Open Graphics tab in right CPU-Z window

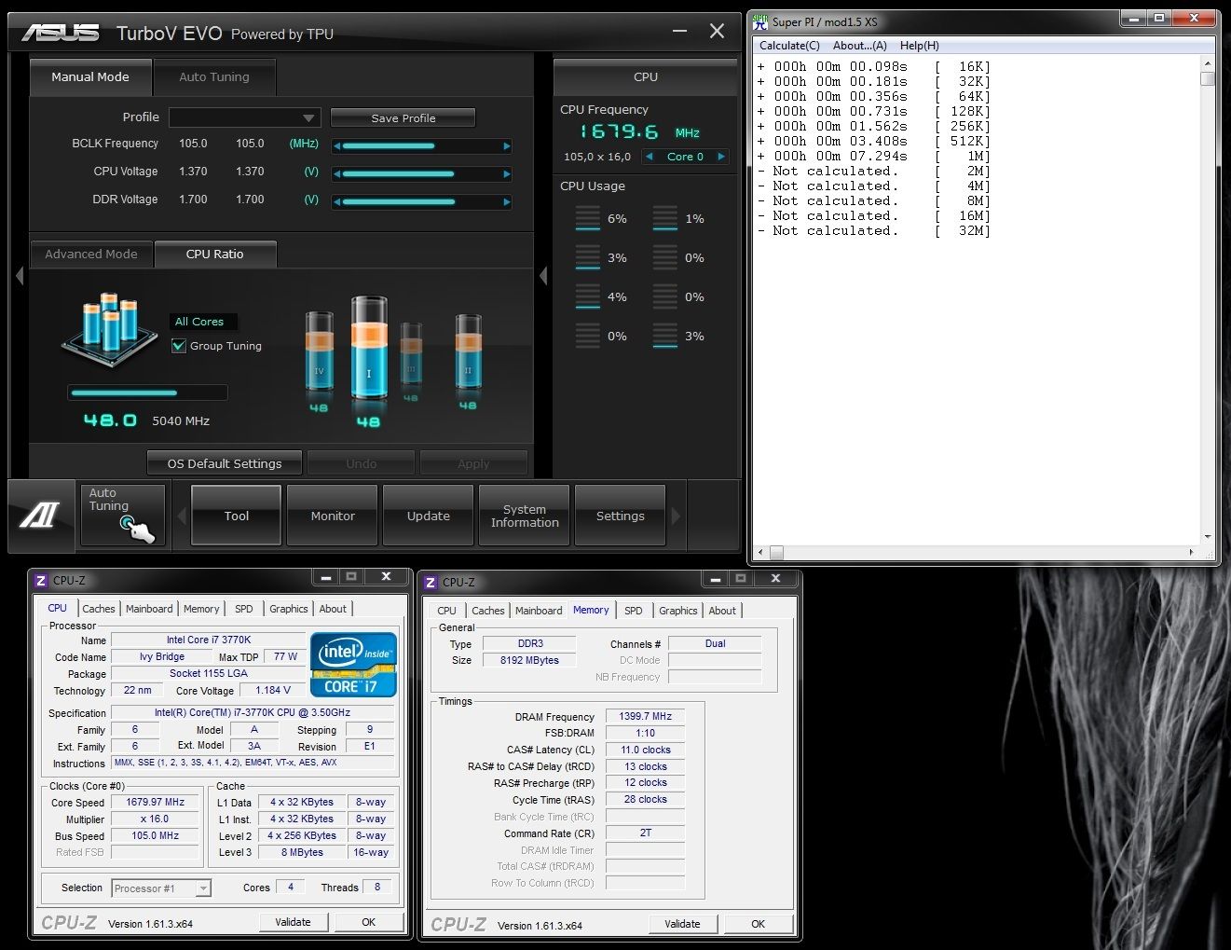pyautogui.click(x=678, y=611)
